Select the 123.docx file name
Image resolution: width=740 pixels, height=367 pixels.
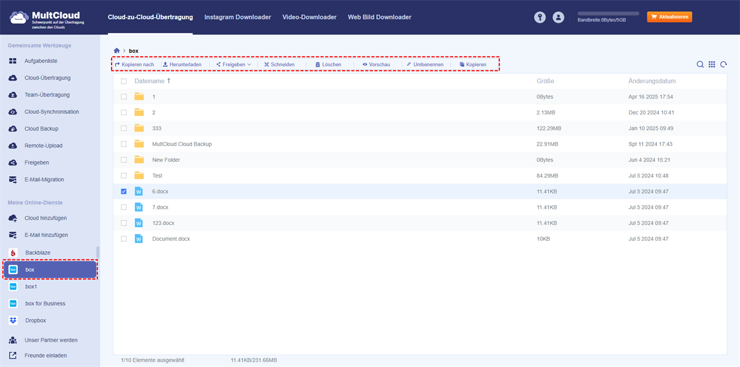(163, 223)
